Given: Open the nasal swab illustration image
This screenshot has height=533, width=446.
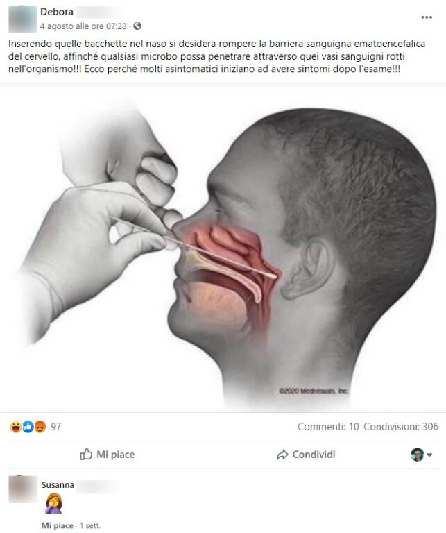Looking at the screenshot, I should 223,248.
